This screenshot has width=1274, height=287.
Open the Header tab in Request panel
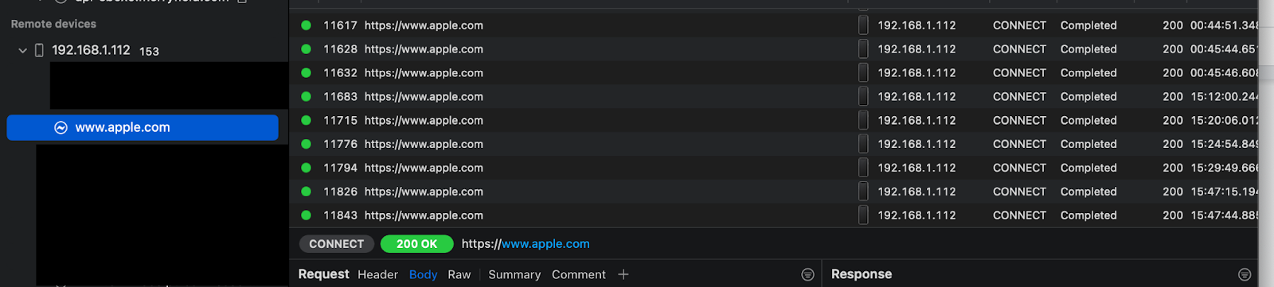click(377, 274)
